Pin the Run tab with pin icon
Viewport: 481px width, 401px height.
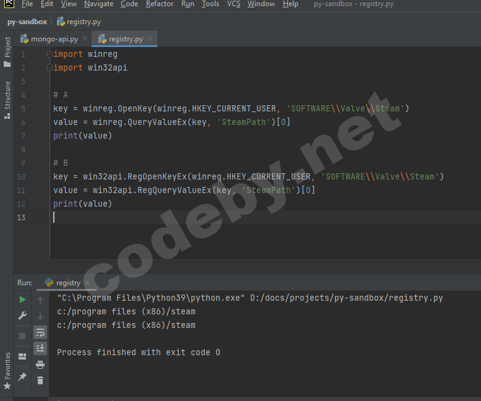tap(22, 376)
